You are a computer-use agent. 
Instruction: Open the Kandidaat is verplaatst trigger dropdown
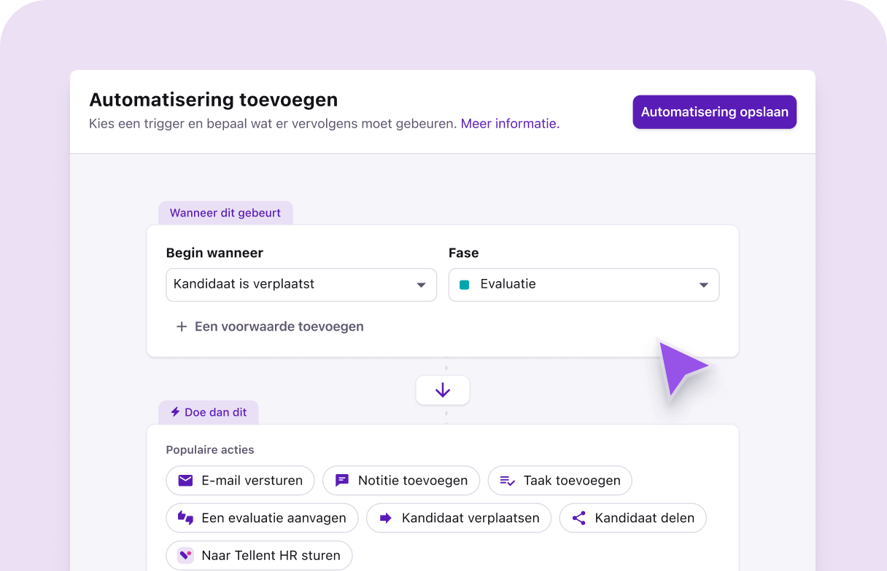[301, 285]
